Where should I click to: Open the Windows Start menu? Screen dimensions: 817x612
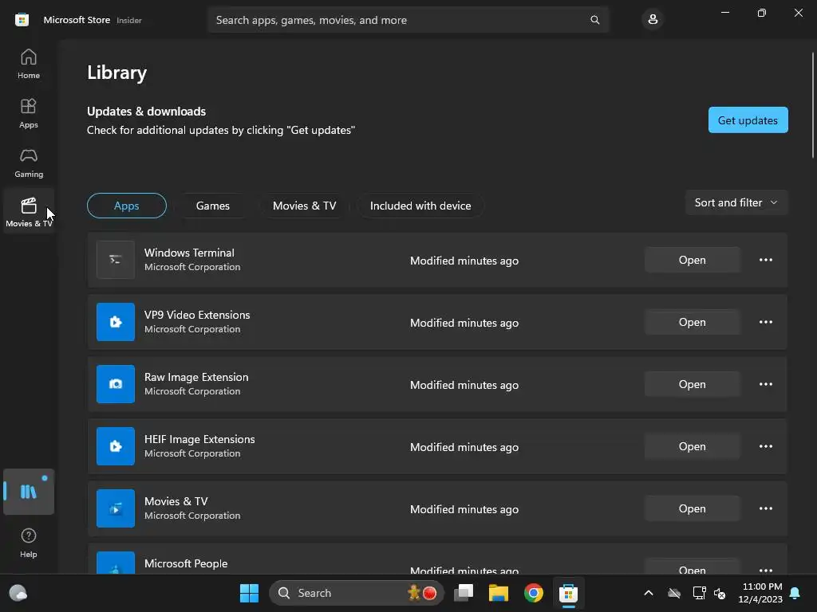(x=249, y=593)
